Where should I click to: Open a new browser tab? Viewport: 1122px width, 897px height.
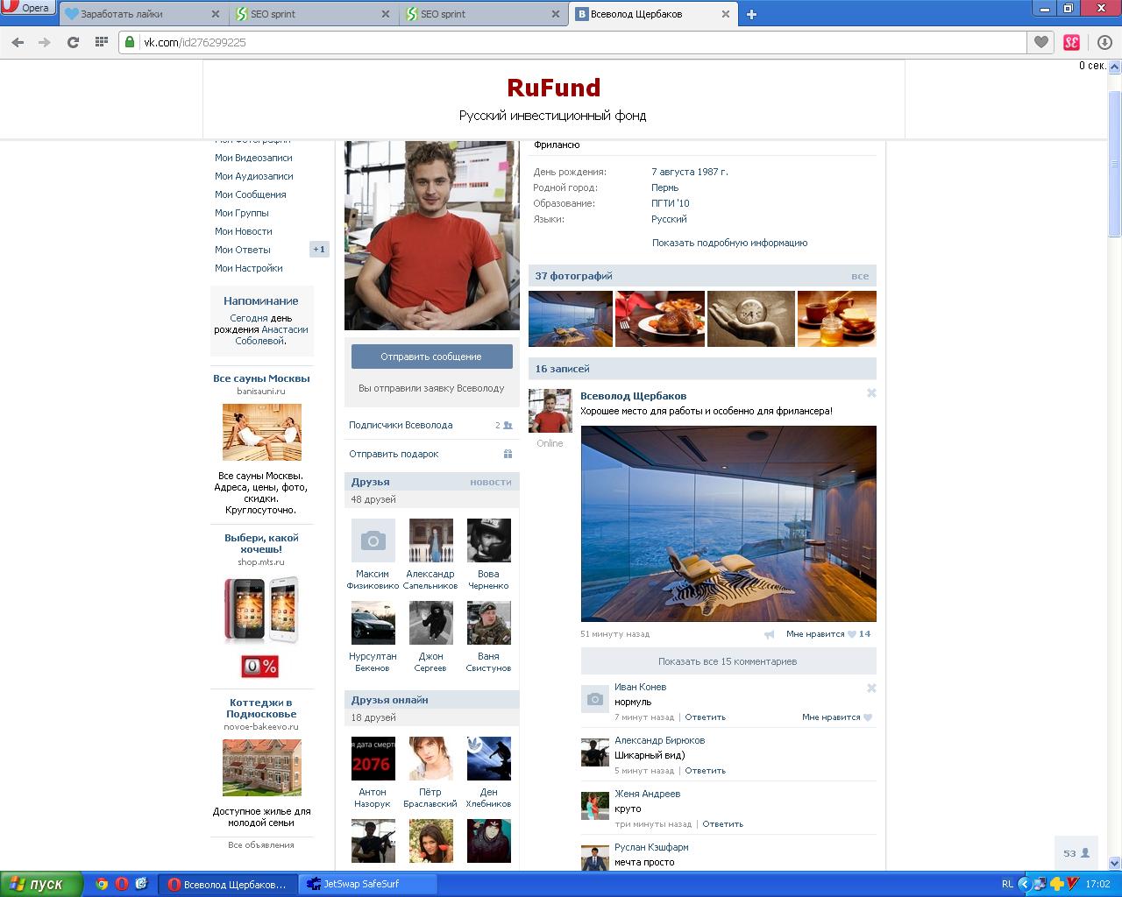751,14
